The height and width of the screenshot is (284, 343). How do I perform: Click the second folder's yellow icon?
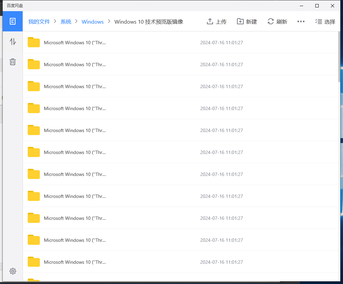pyautogui.click(x=34, y=64)
